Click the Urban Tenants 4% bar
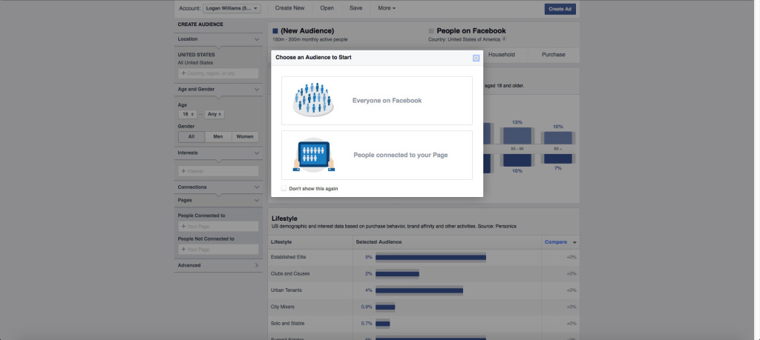This screenshot has width=760, height=340. click(419, 290)
